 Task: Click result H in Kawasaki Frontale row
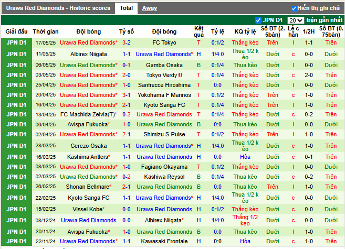pos(198,241)
